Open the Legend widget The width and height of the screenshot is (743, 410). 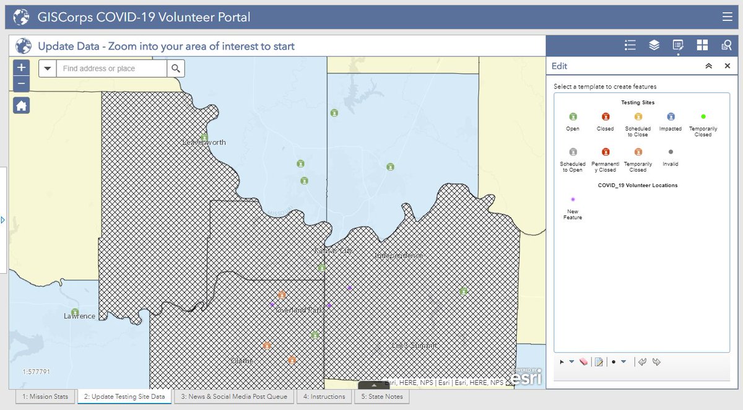coord(630,45)
